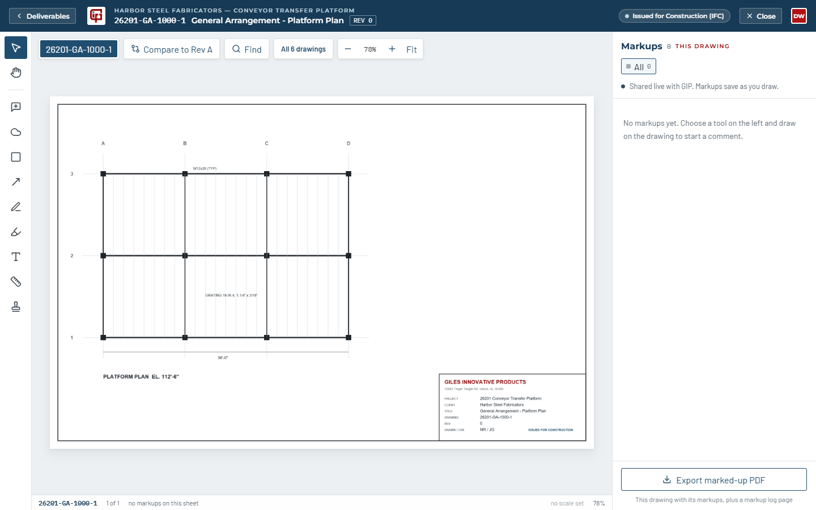Screen dimensions: 816x510
Task: Open the DW user avatar
Action: [x=799, y=16]
